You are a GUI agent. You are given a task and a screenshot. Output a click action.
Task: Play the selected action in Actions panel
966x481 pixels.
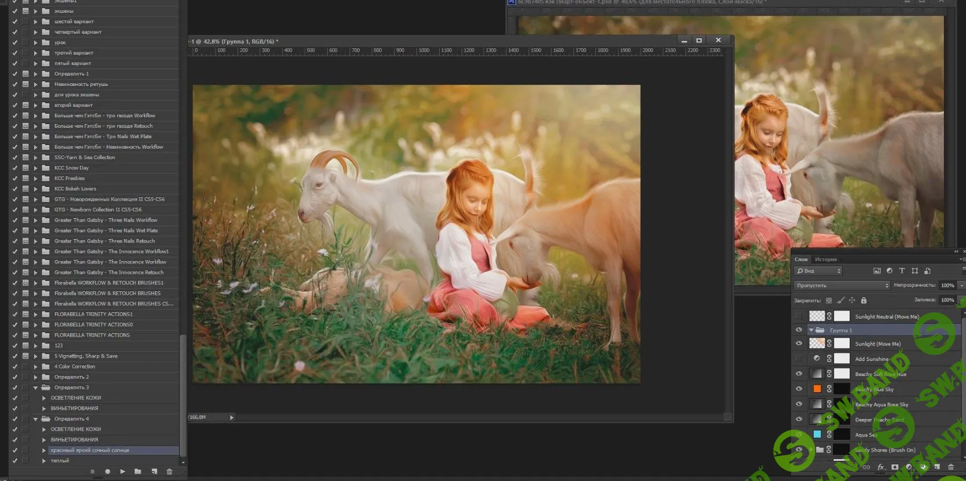[123, 472]
